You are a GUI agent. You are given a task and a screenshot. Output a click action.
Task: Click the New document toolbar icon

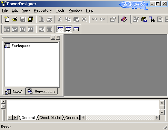[7, 19]
